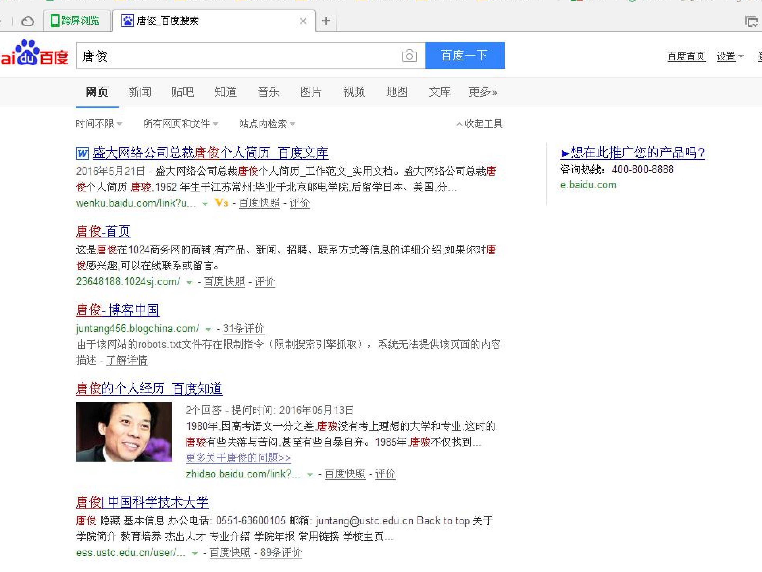Expand the 时间不限 time filter dropdown
The width and height of the screenshot is (762, 572).
click(99, 123)
